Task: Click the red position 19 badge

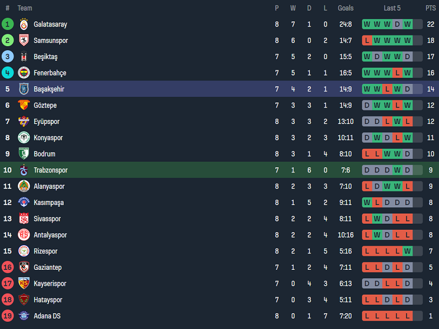Action: pyautogui.click(x=8, y=316)
